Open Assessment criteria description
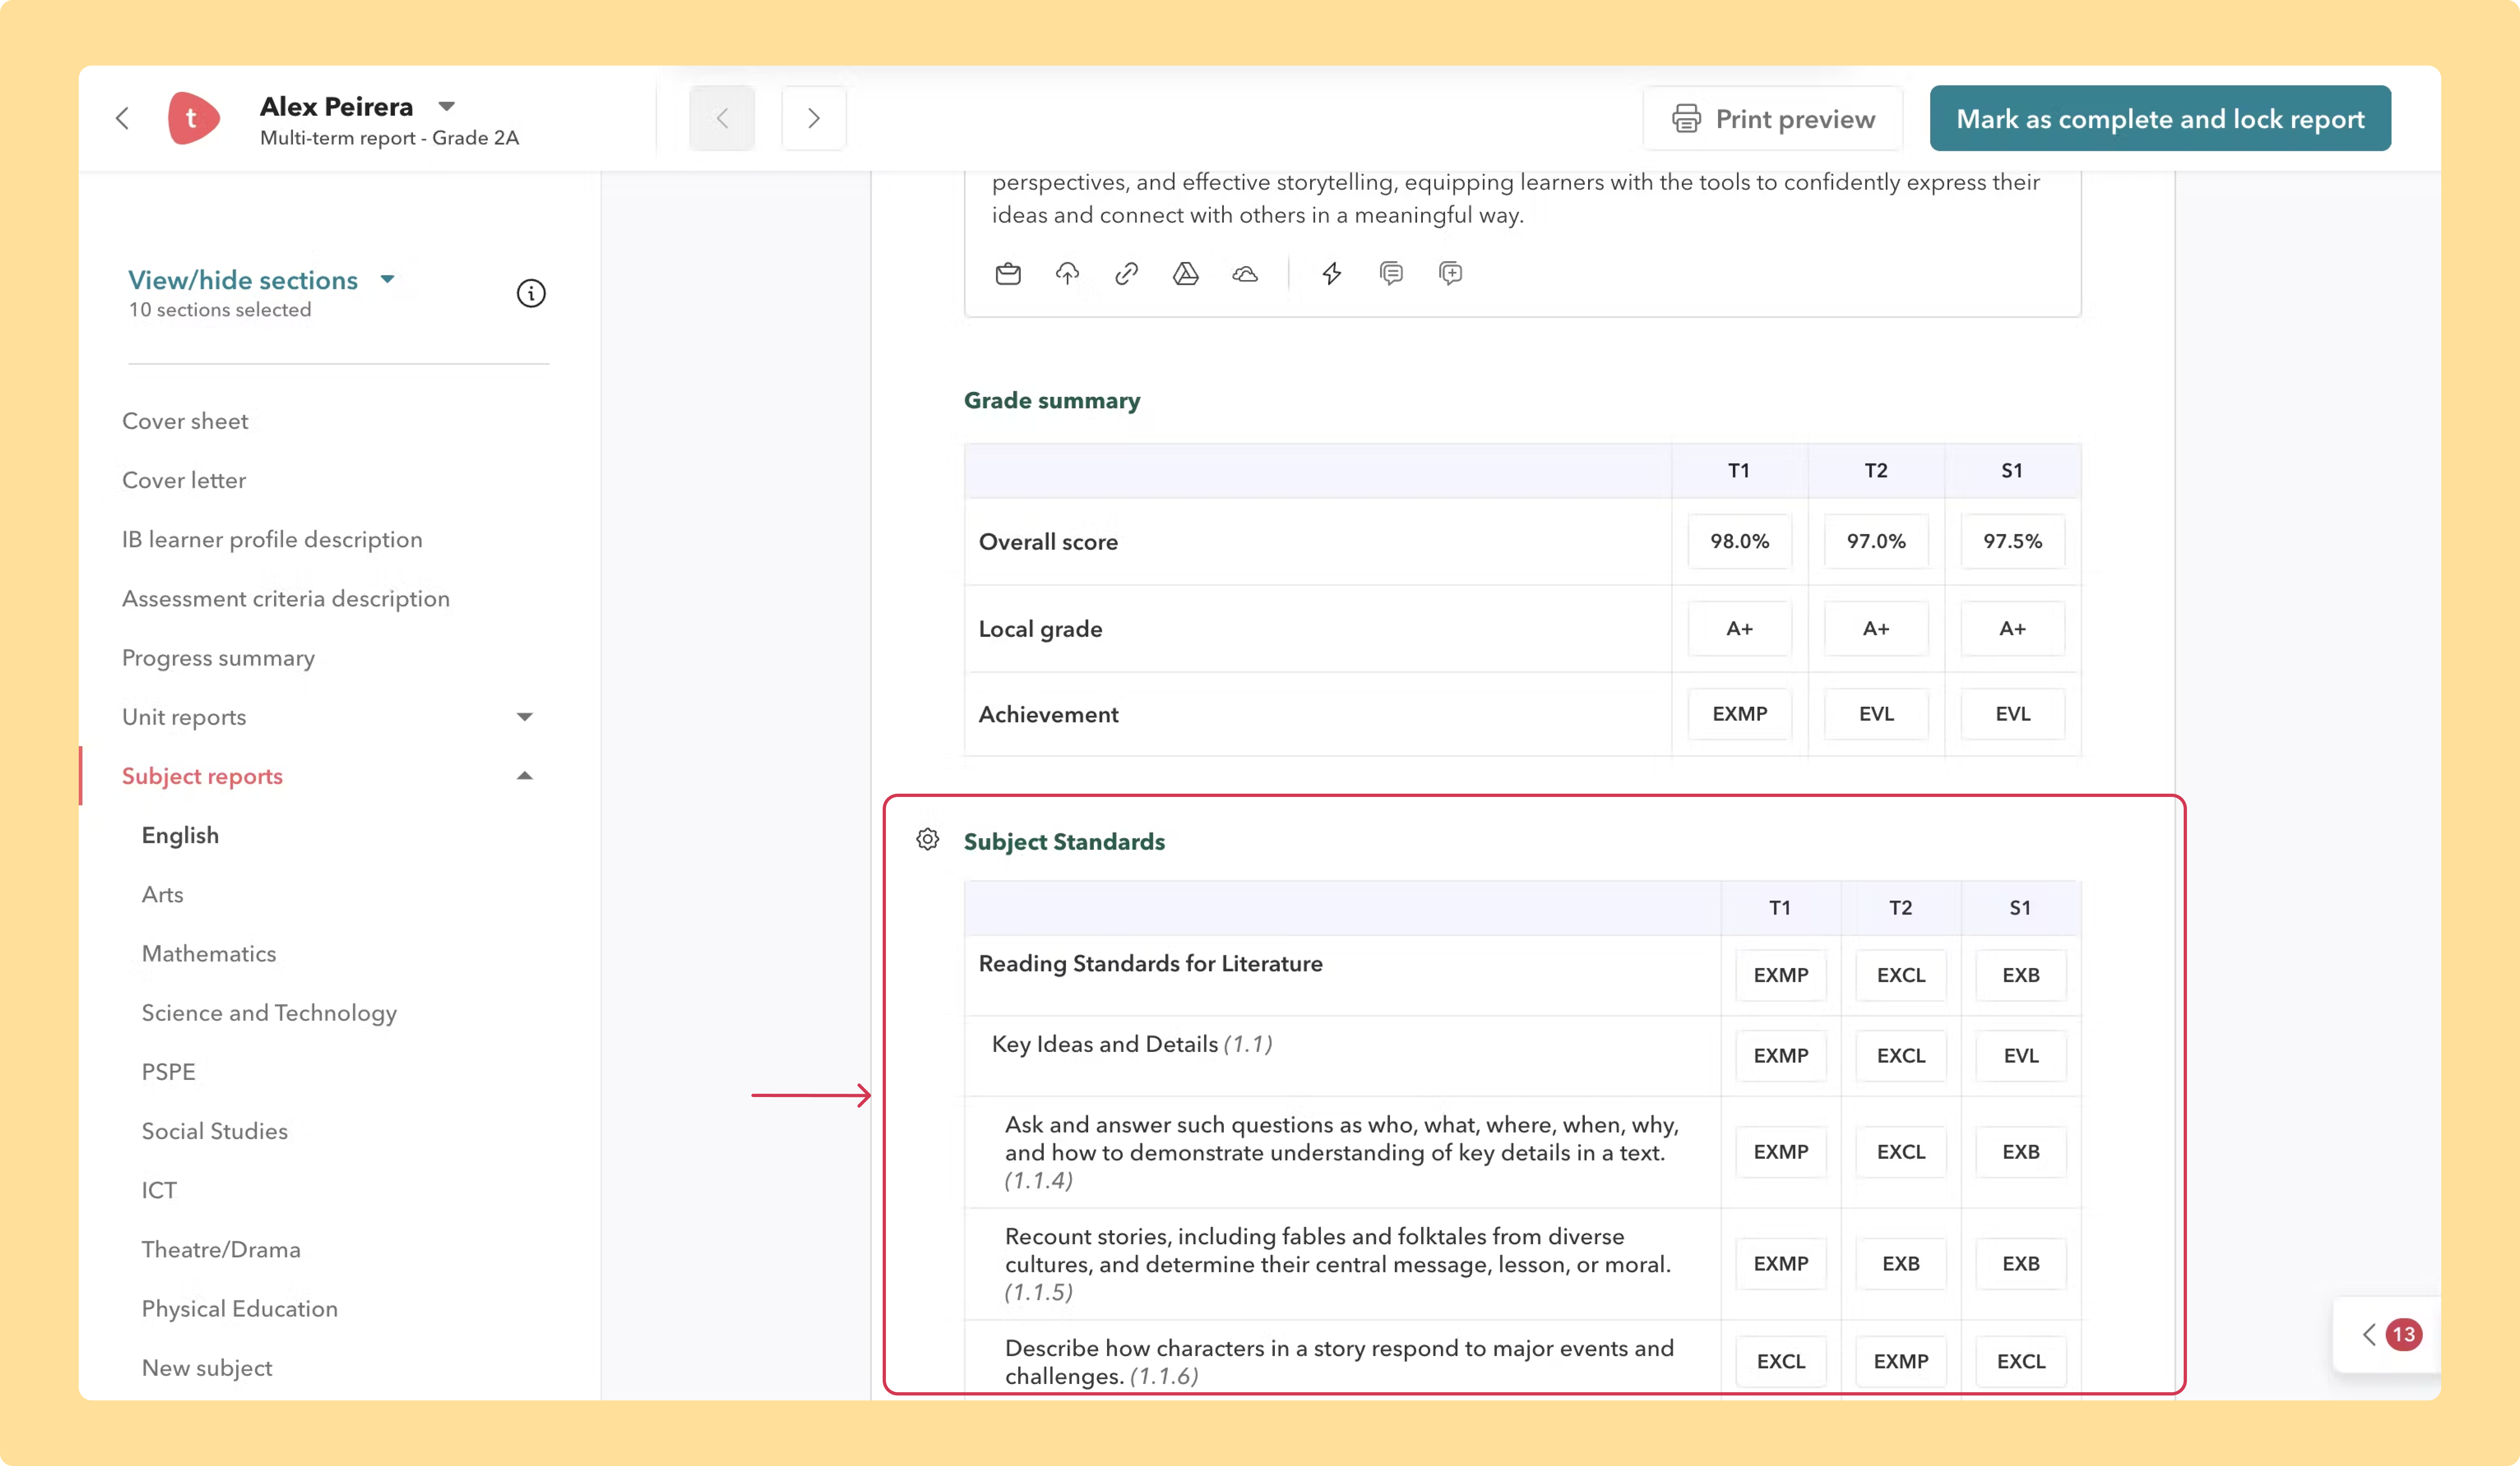Screen dimensions: 2520x1466 pos(286,599)
